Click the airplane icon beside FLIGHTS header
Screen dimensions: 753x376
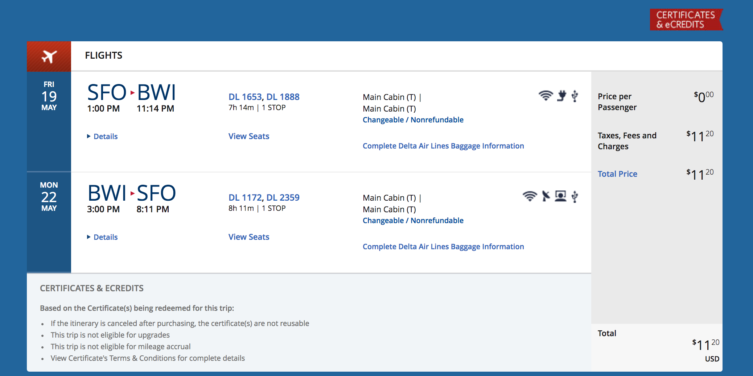(49, 57)
